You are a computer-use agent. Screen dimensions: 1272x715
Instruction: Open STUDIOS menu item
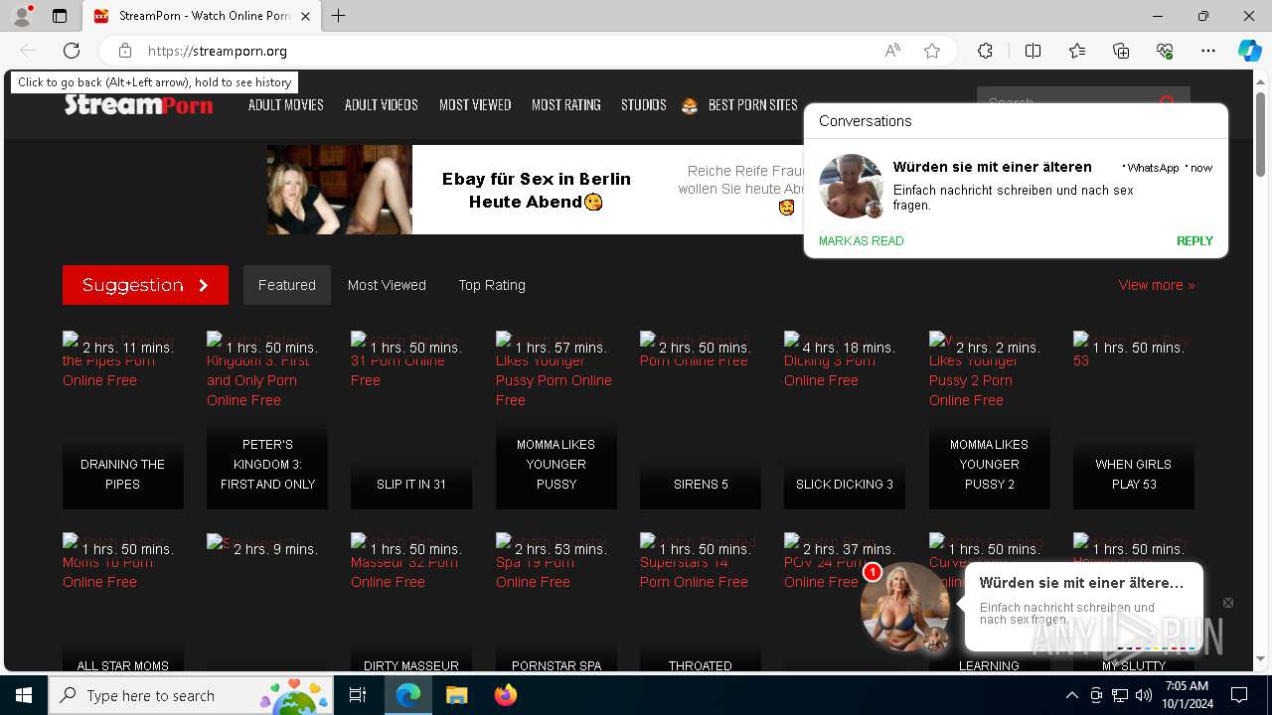point(644,104)
